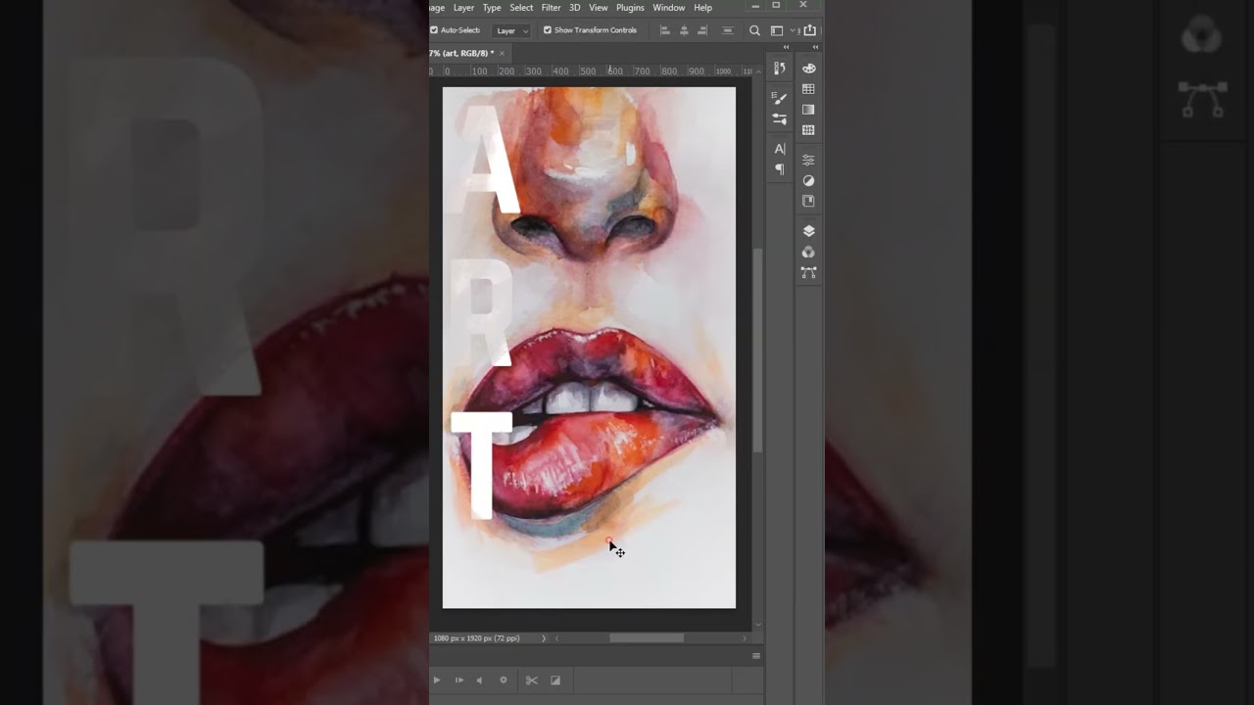Open the Timeline panel flyout menu
Viewport: 1254px width, 705px height.
(x=756, y=656)
